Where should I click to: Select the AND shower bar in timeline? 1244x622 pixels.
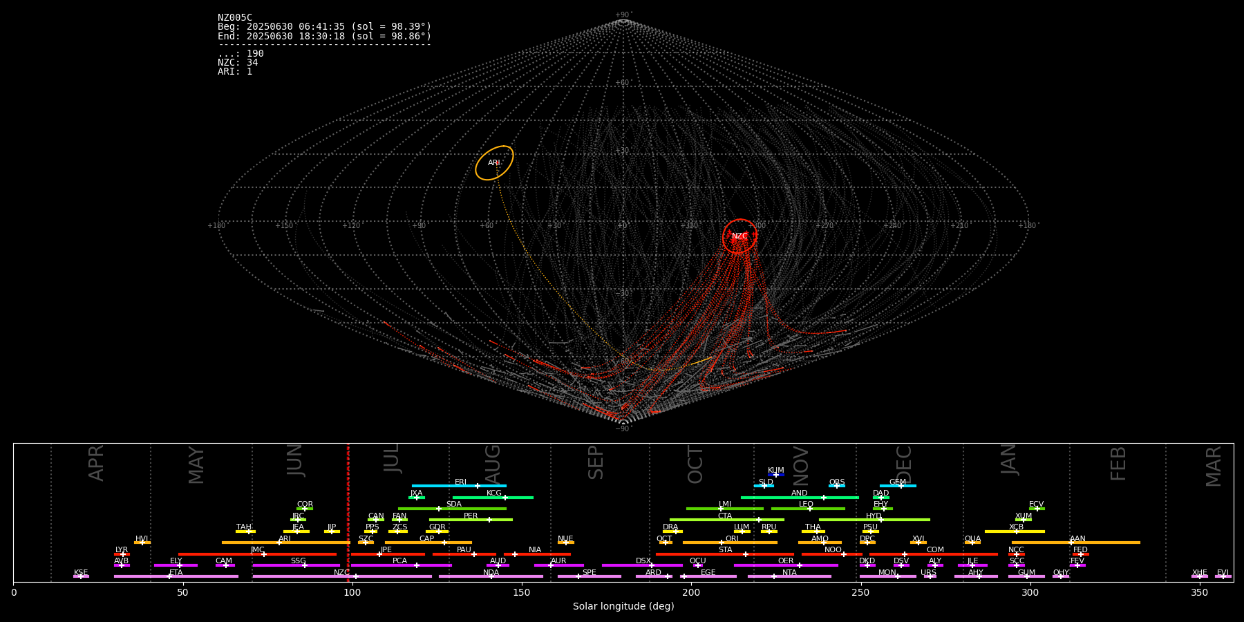(800, 497)
